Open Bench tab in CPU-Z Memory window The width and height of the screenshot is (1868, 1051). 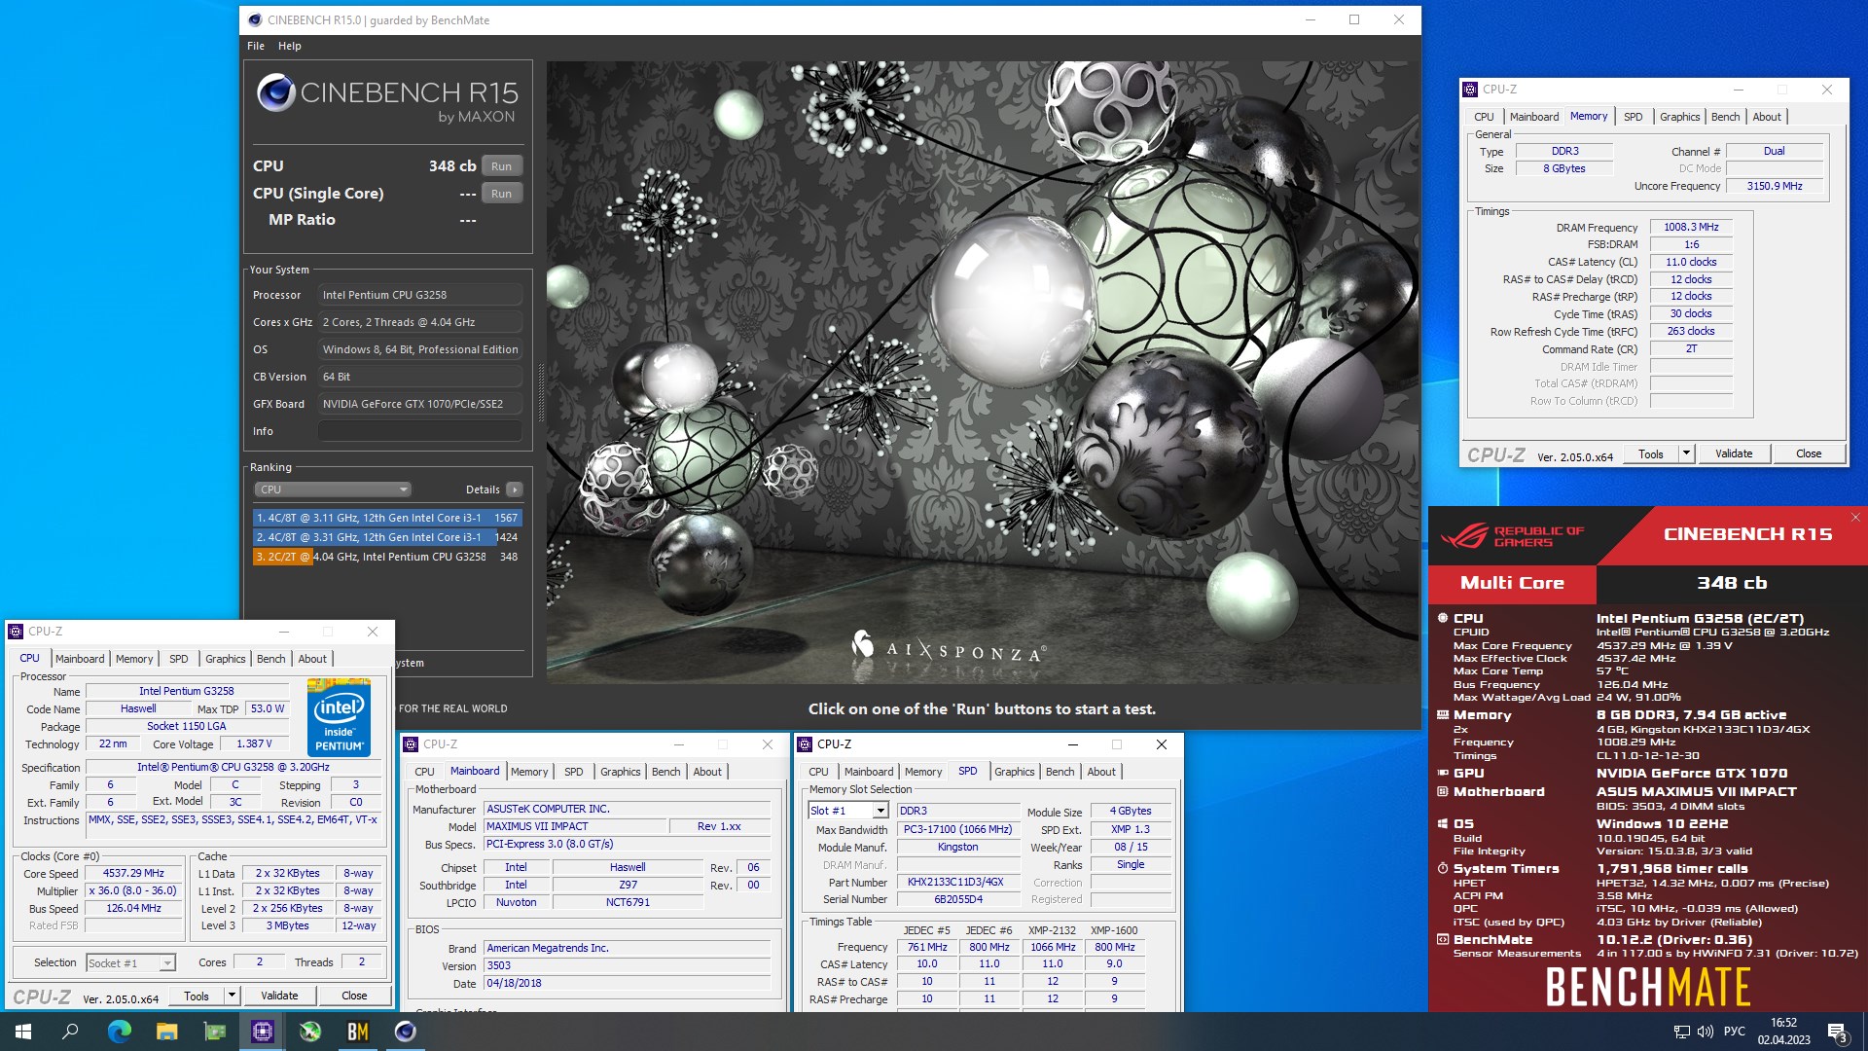pos(1725,117)
